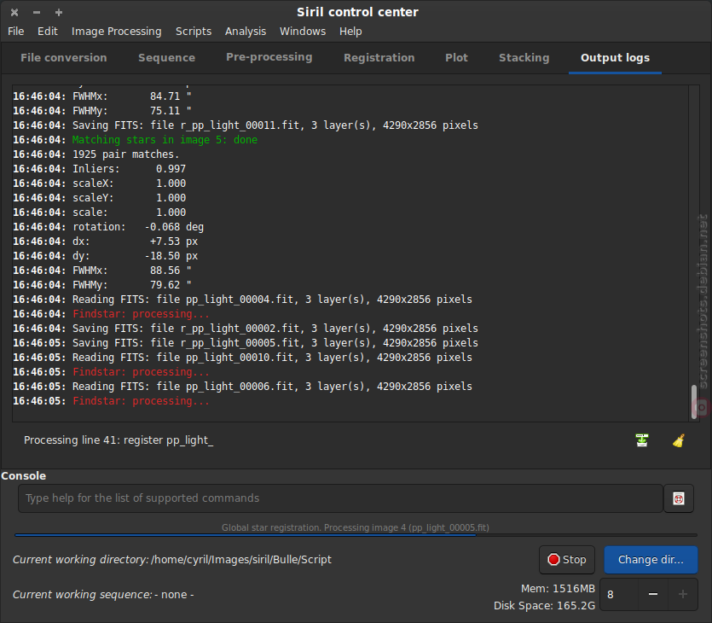This screenshot has width=712, height=623.
Task: Click the 'Processing line 41: register pp_light_' status
Action: [x=119, y=440]
